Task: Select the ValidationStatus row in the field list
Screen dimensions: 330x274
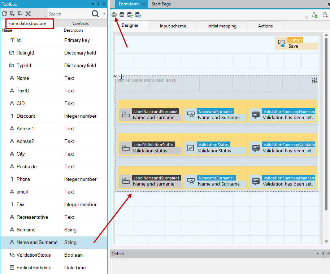Action: tap(54, 255)
